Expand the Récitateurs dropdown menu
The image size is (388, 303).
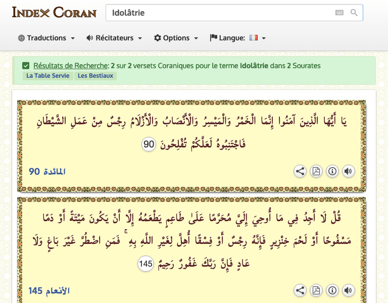click(x=114, y=38)
